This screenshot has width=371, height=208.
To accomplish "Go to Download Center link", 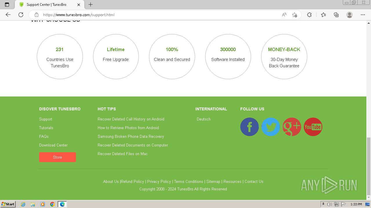I will tap(53, 145).
